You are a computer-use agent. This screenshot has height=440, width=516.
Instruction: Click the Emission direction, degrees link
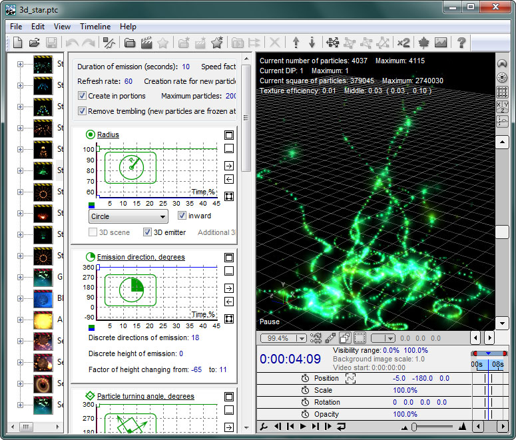coord(140,258)
